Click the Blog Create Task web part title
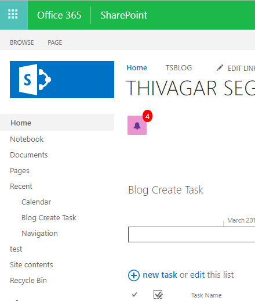The width and height of the screenshot is (255, 301). pos(166,190)
